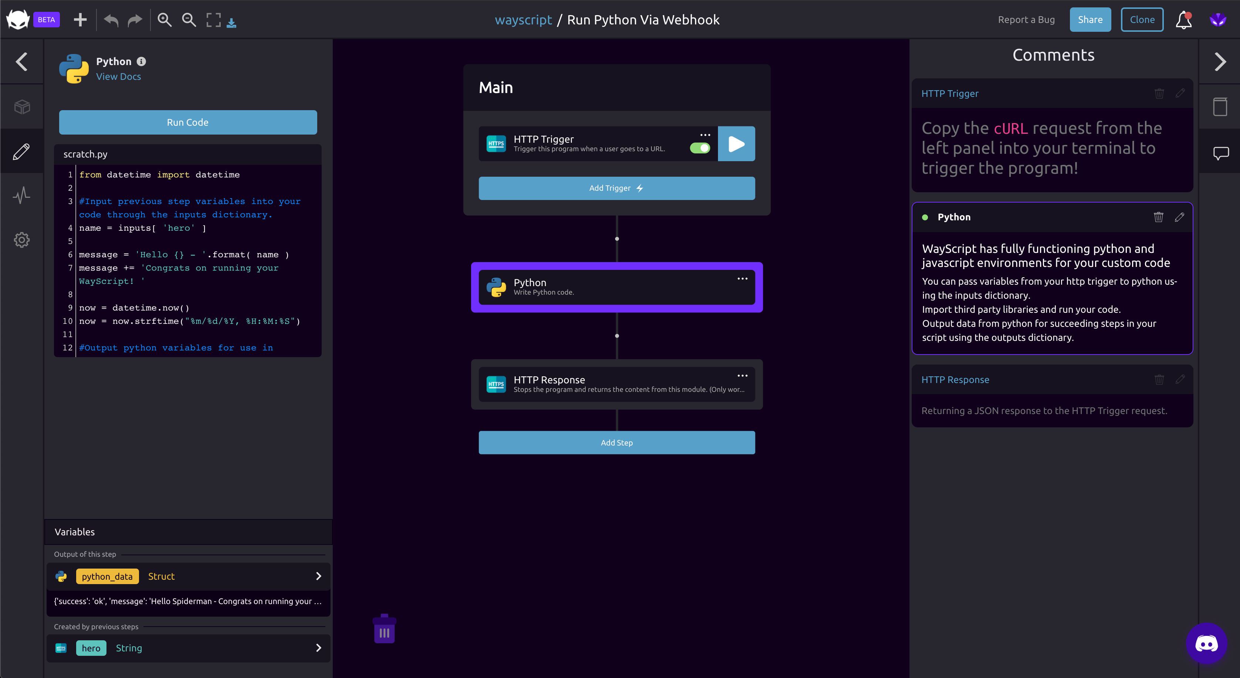Screen dimensions: 1240x678
Task: Open the View Docs link
Action: [x=118, y=77]
